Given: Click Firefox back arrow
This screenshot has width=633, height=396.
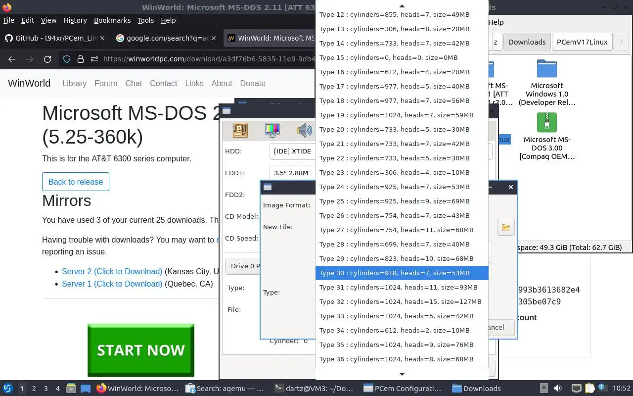Looking at the screenshot, I should (12, 59).
